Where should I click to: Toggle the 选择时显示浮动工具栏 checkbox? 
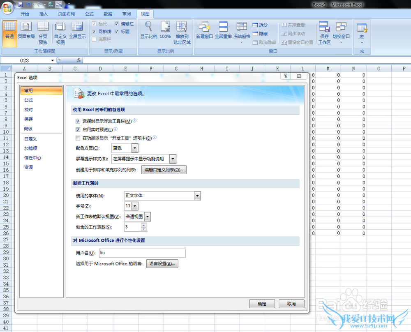[78, 121]
